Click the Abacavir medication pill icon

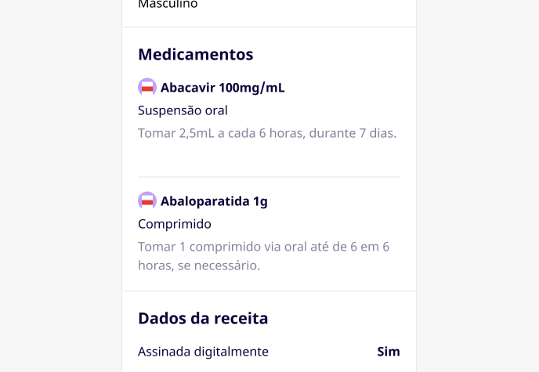pyautogui.click(x=147, y=87)
